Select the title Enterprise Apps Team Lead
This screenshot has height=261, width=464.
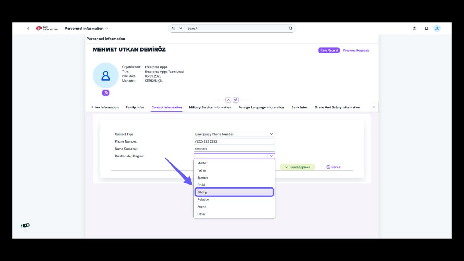(164, 72)
